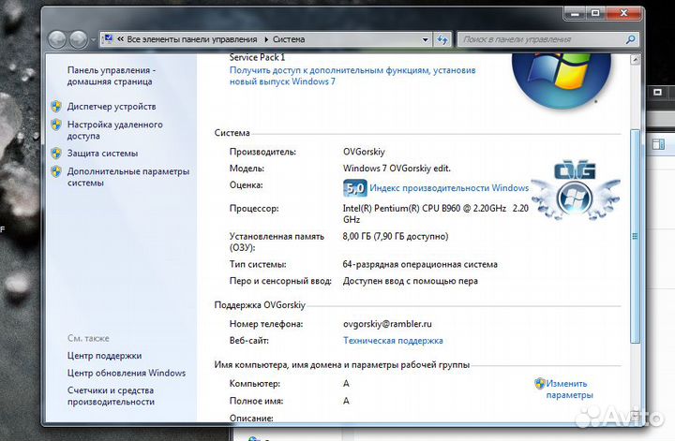The height and width of the screenshot is (441, 675).
Task: Select 'Windows 7 OVGorskiy edit.' model text
Action: 397,168
